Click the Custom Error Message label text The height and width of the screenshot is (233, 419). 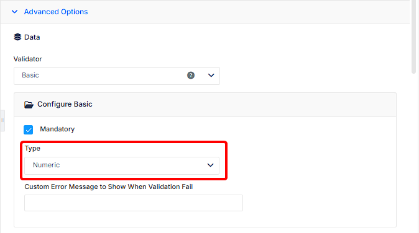(x=109, y=187)
